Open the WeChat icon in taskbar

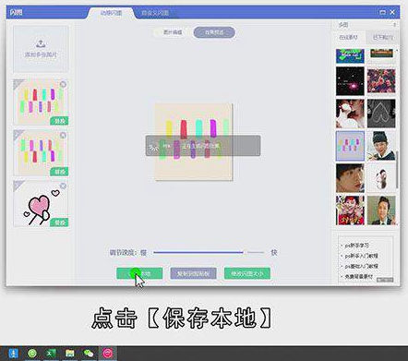(x=89, y=354)
